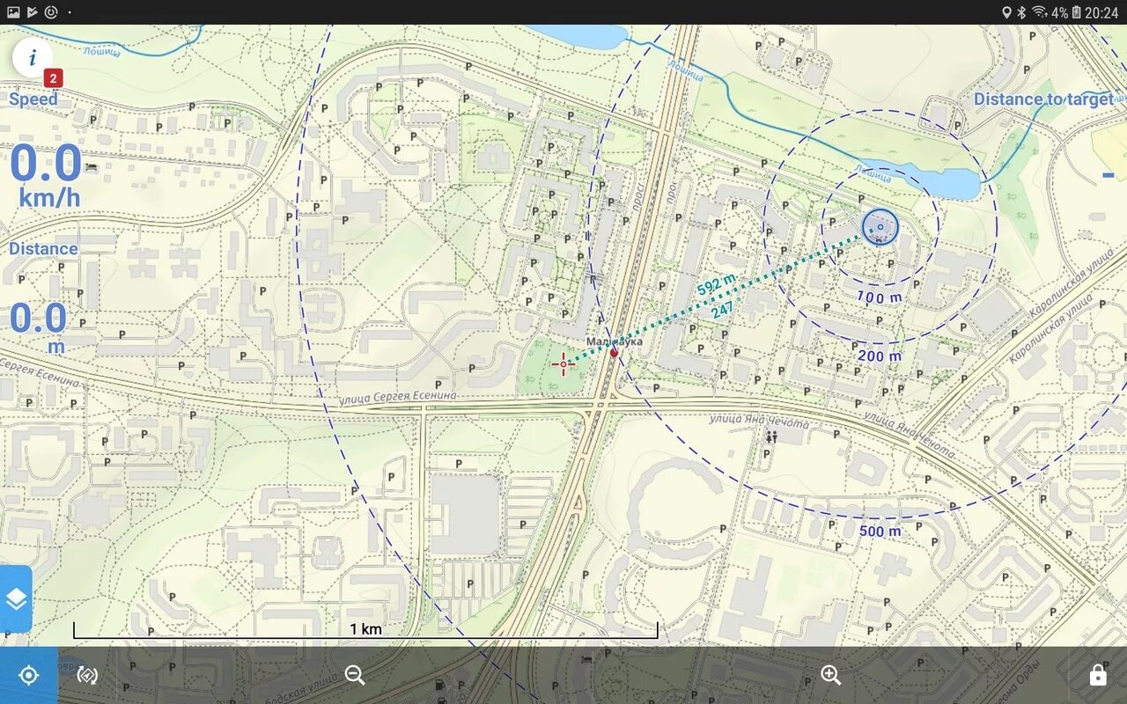1127x704 pixels.
Task: Tap the 1 km scale bar
Action: [365, 628]
